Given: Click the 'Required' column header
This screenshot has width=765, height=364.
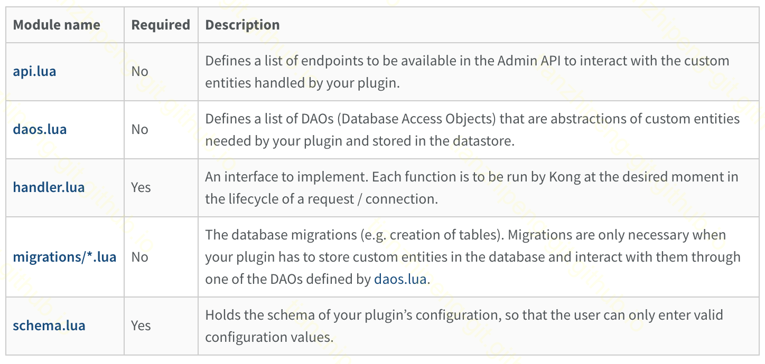Looking at the screenshot, I should tap(161, 25).
